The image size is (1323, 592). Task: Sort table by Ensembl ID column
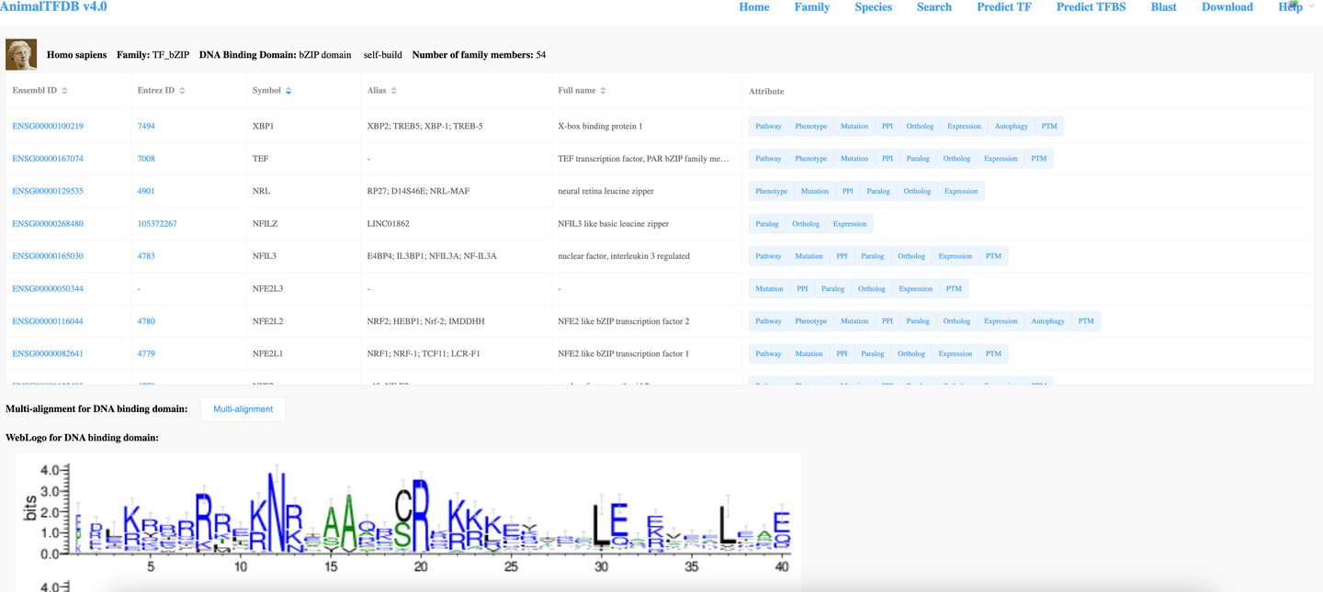(64, 91)
